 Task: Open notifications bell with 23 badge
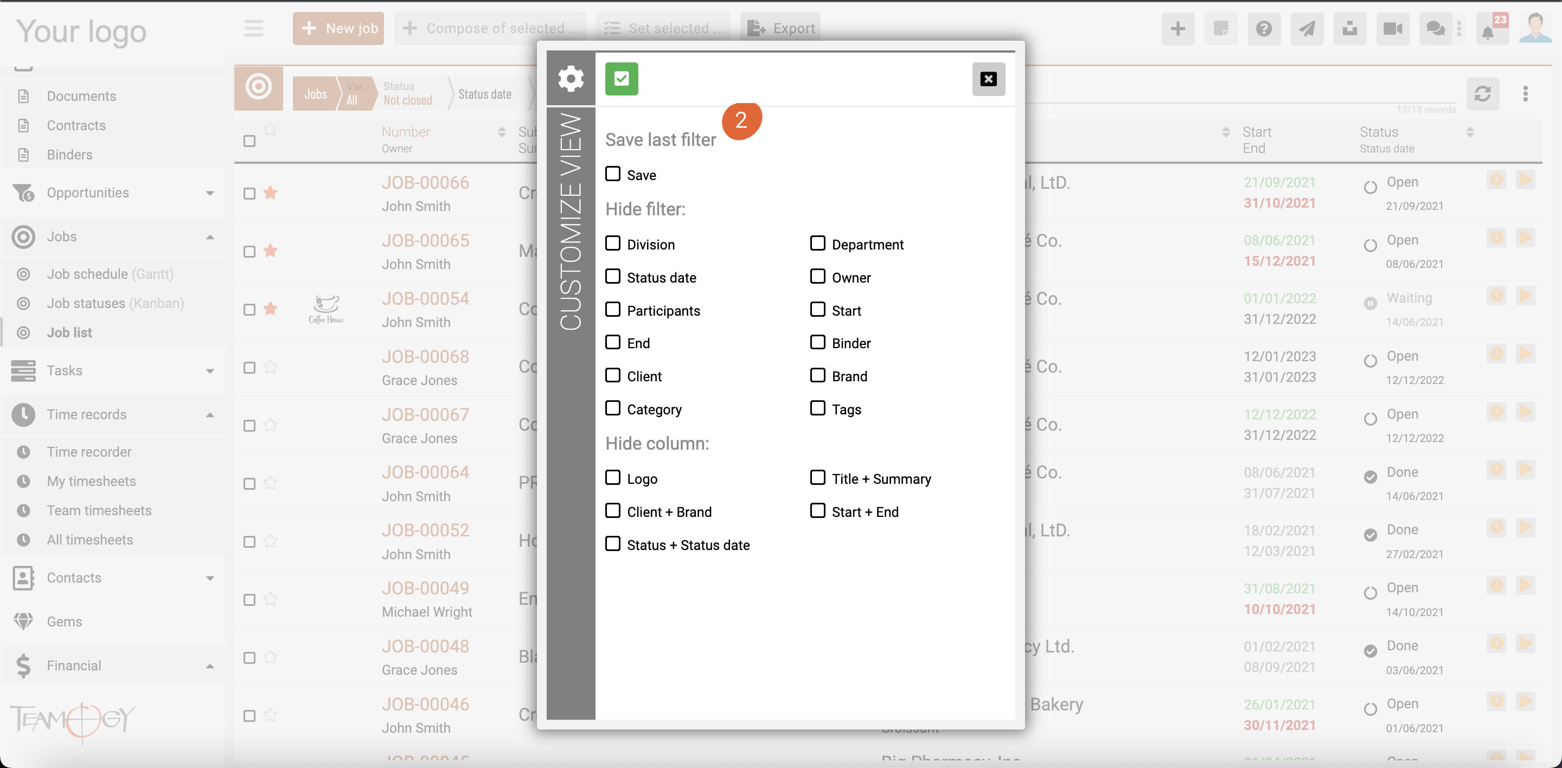click(x=1491, y=29)
